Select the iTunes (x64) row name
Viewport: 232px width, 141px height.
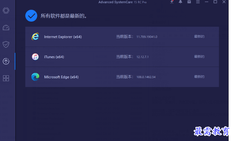(54, 57)
